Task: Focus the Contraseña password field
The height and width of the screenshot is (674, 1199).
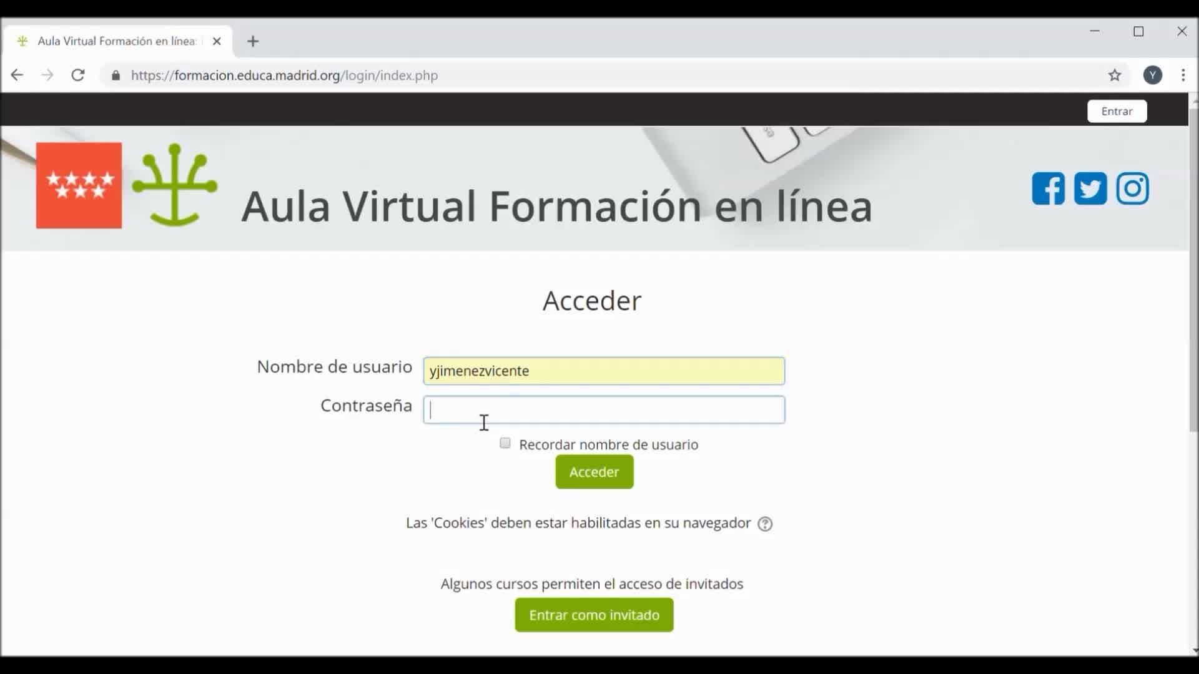Action: (x=604, y=410)
